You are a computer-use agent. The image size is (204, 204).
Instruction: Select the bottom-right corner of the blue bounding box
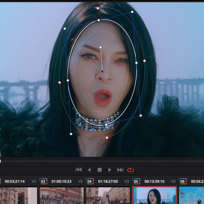[x=141, y=116]
